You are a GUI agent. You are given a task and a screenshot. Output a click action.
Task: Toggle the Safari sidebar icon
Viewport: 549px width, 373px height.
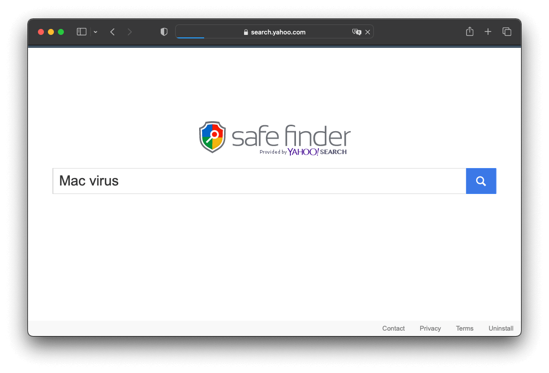pos(81,32)
